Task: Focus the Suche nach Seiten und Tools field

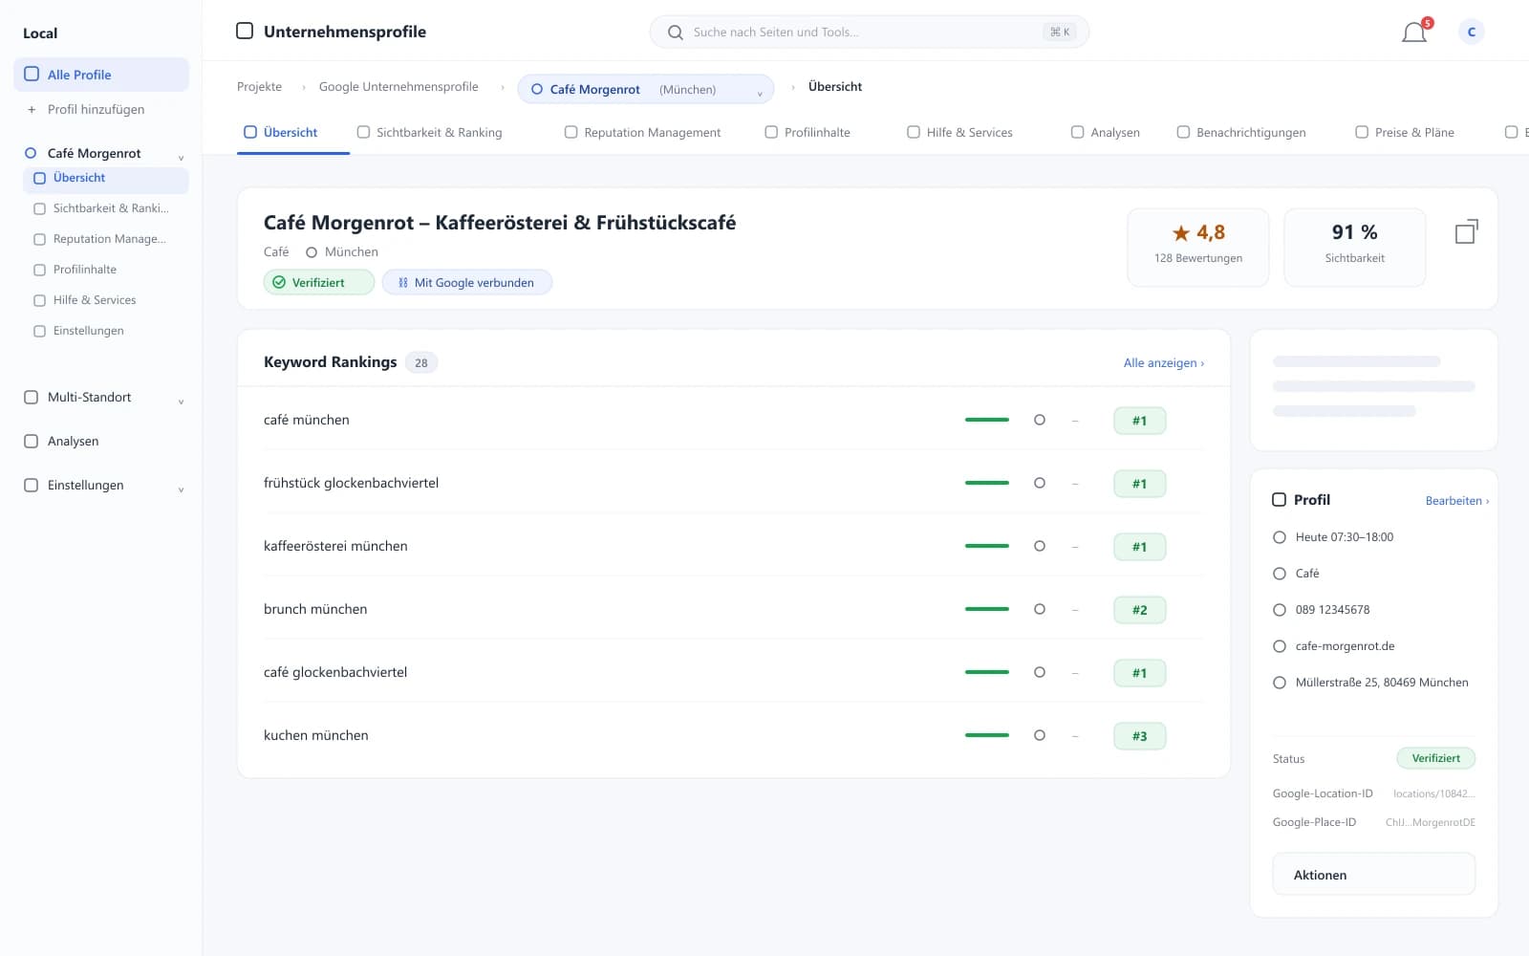Action: (870, 33)
